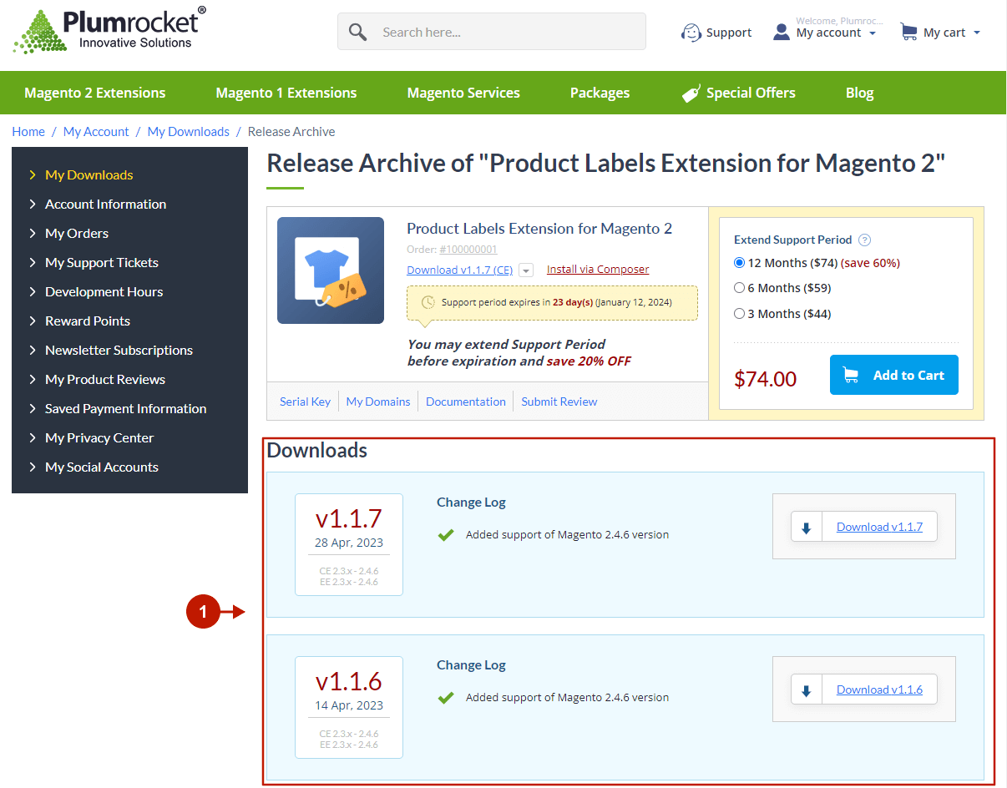
Task: Click the shopping cart icon
Action: [908, 32]
